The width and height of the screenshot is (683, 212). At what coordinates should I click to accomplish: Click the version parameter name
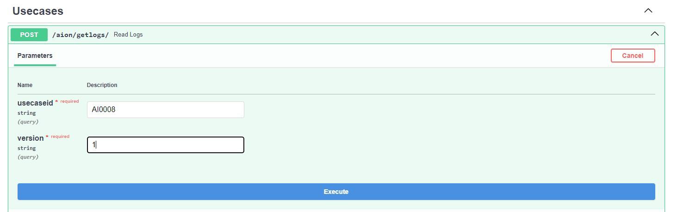point(31,138)
